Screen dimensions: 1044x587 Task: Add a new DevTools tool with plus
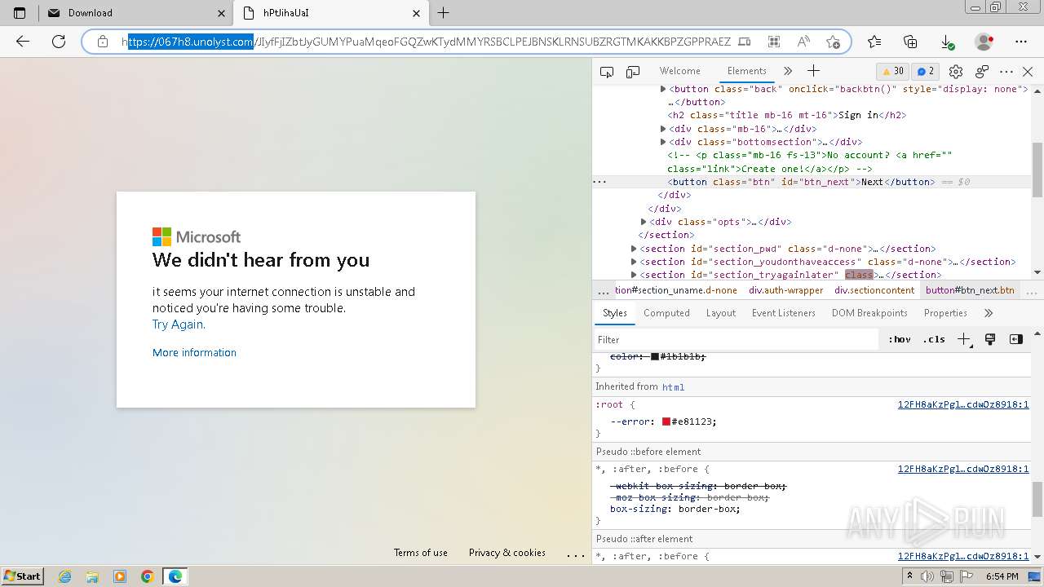(813, 72)
